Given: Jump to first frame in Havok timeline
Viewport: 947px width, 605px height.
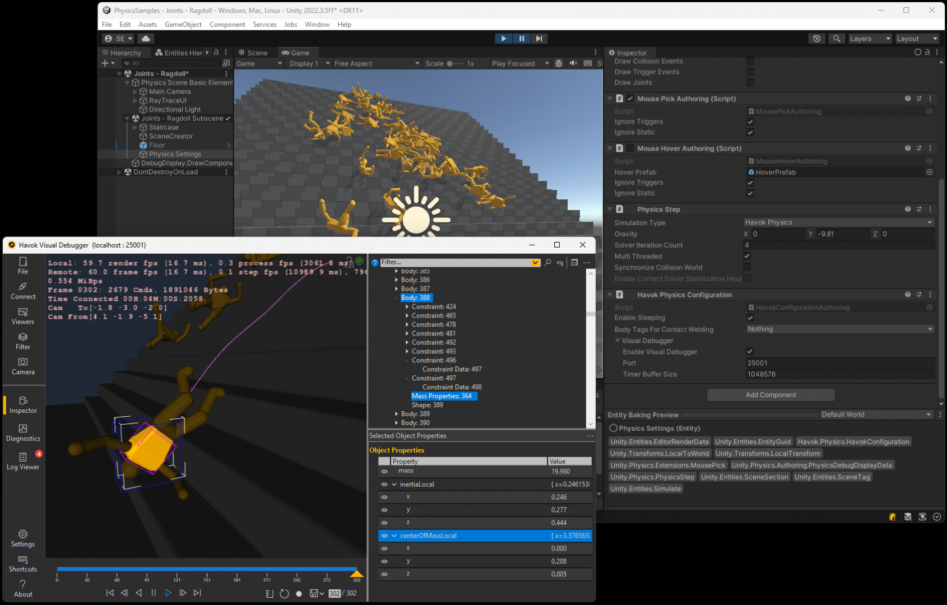Looking at the screenshot, I should tap(110, 593).
